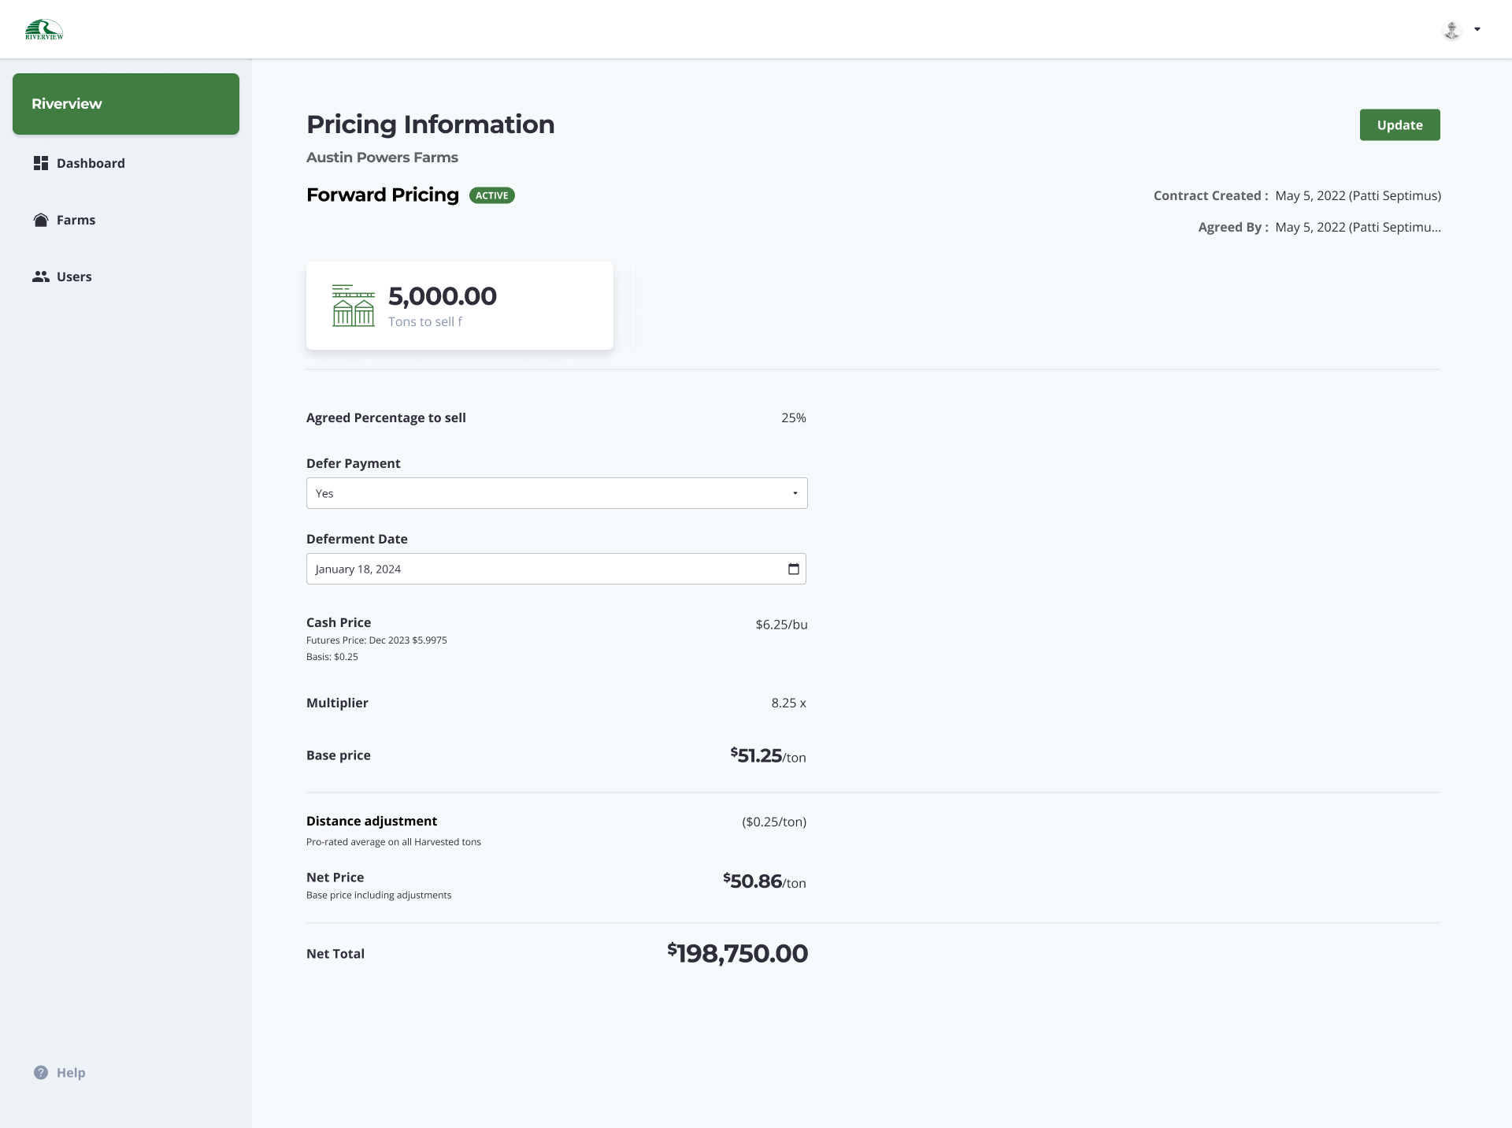Click the user avatar in the top bar
Image resolution: width=1512 pixels, height=1128 pixels.
(x=1451, y=30)
